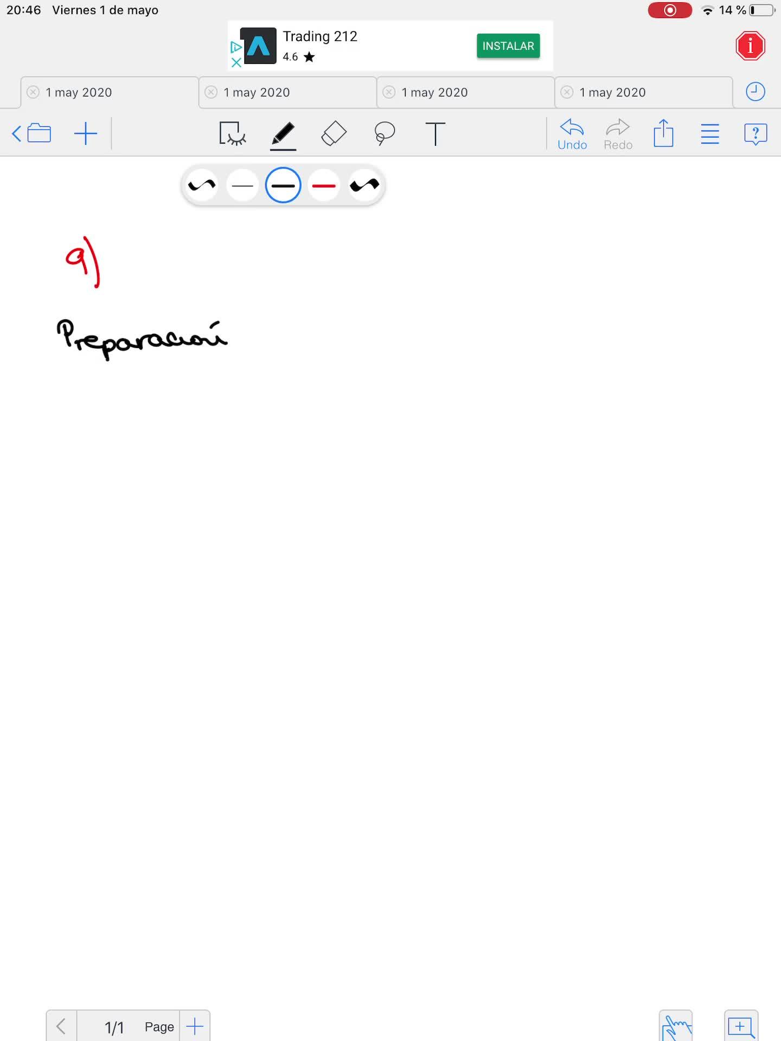The width and height of the screenshot is (781, 1041).
Task: Add a page with the bottom plus
Action: coord(195,1026)
